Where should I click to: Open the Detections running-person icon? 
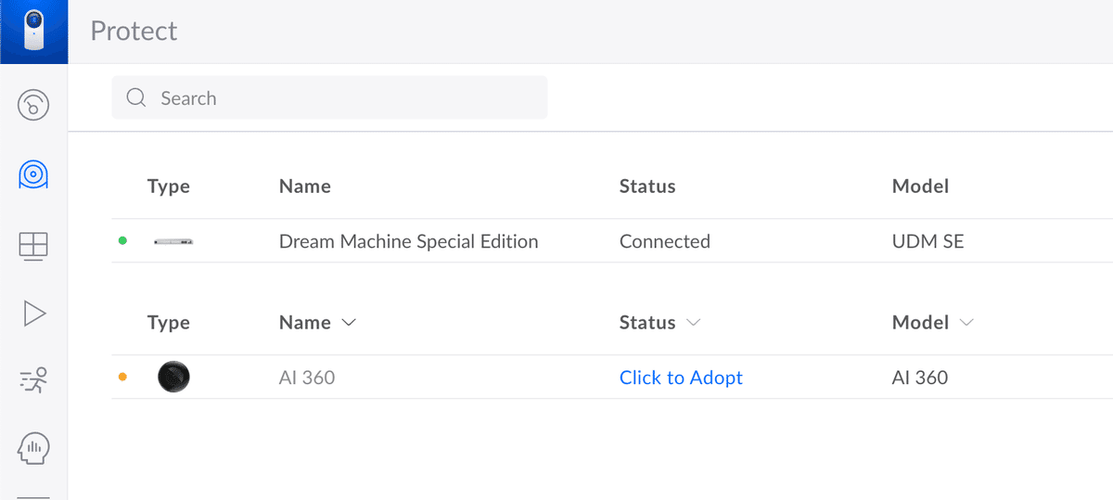pos(33,380)
